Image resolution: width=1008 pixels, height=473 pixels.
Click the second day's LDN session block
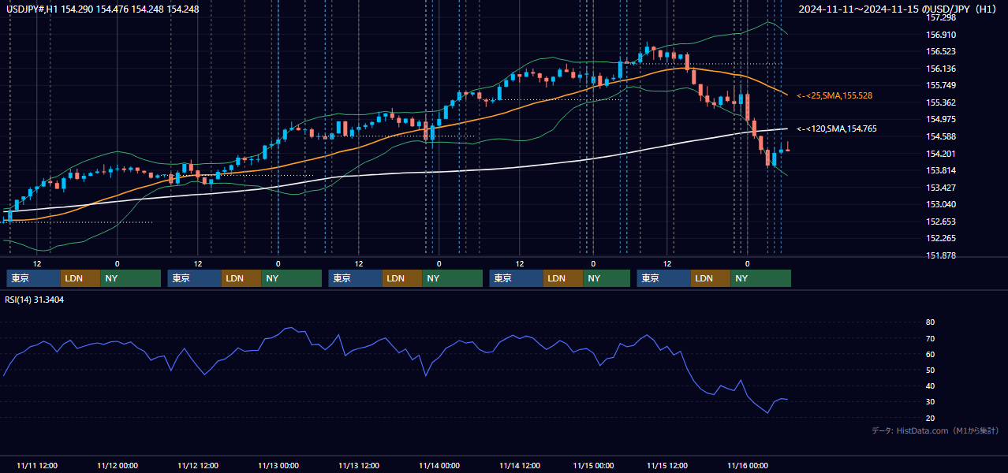click(x=241, y=278)
